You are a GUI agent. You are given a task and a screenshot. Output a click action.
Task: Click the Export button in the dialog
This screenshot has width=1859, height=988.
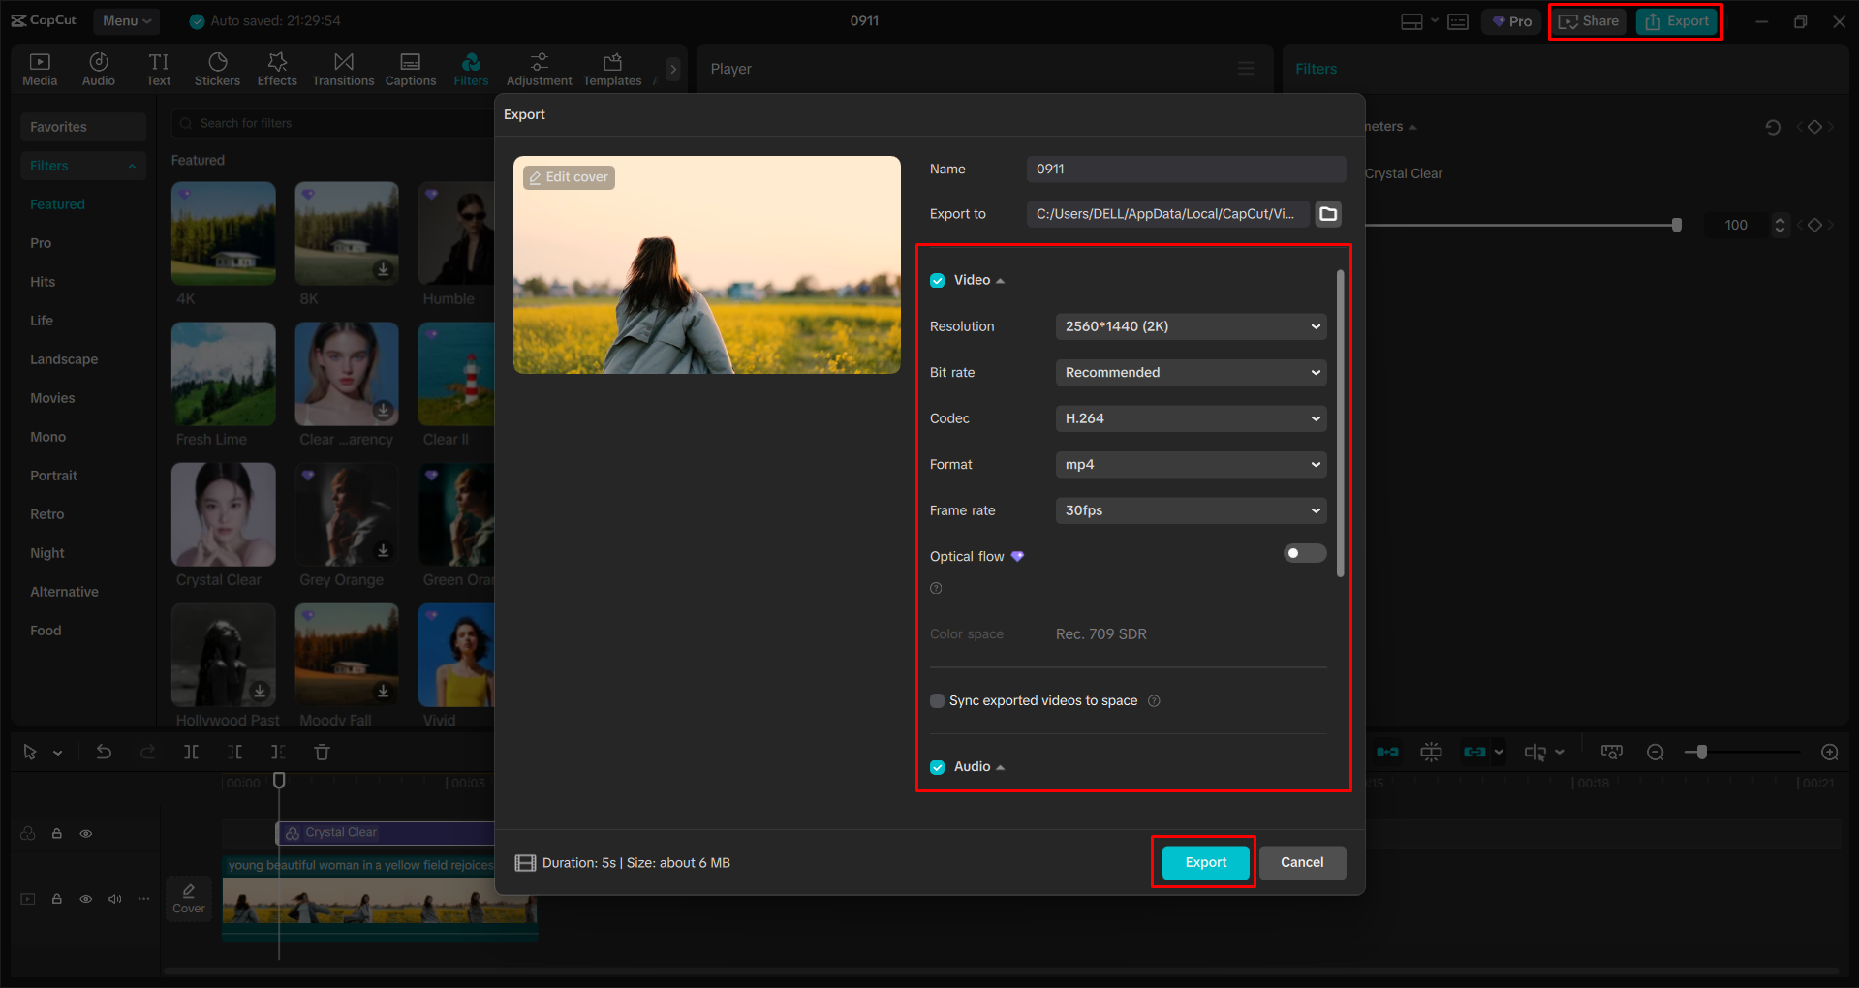point(1202,862)
